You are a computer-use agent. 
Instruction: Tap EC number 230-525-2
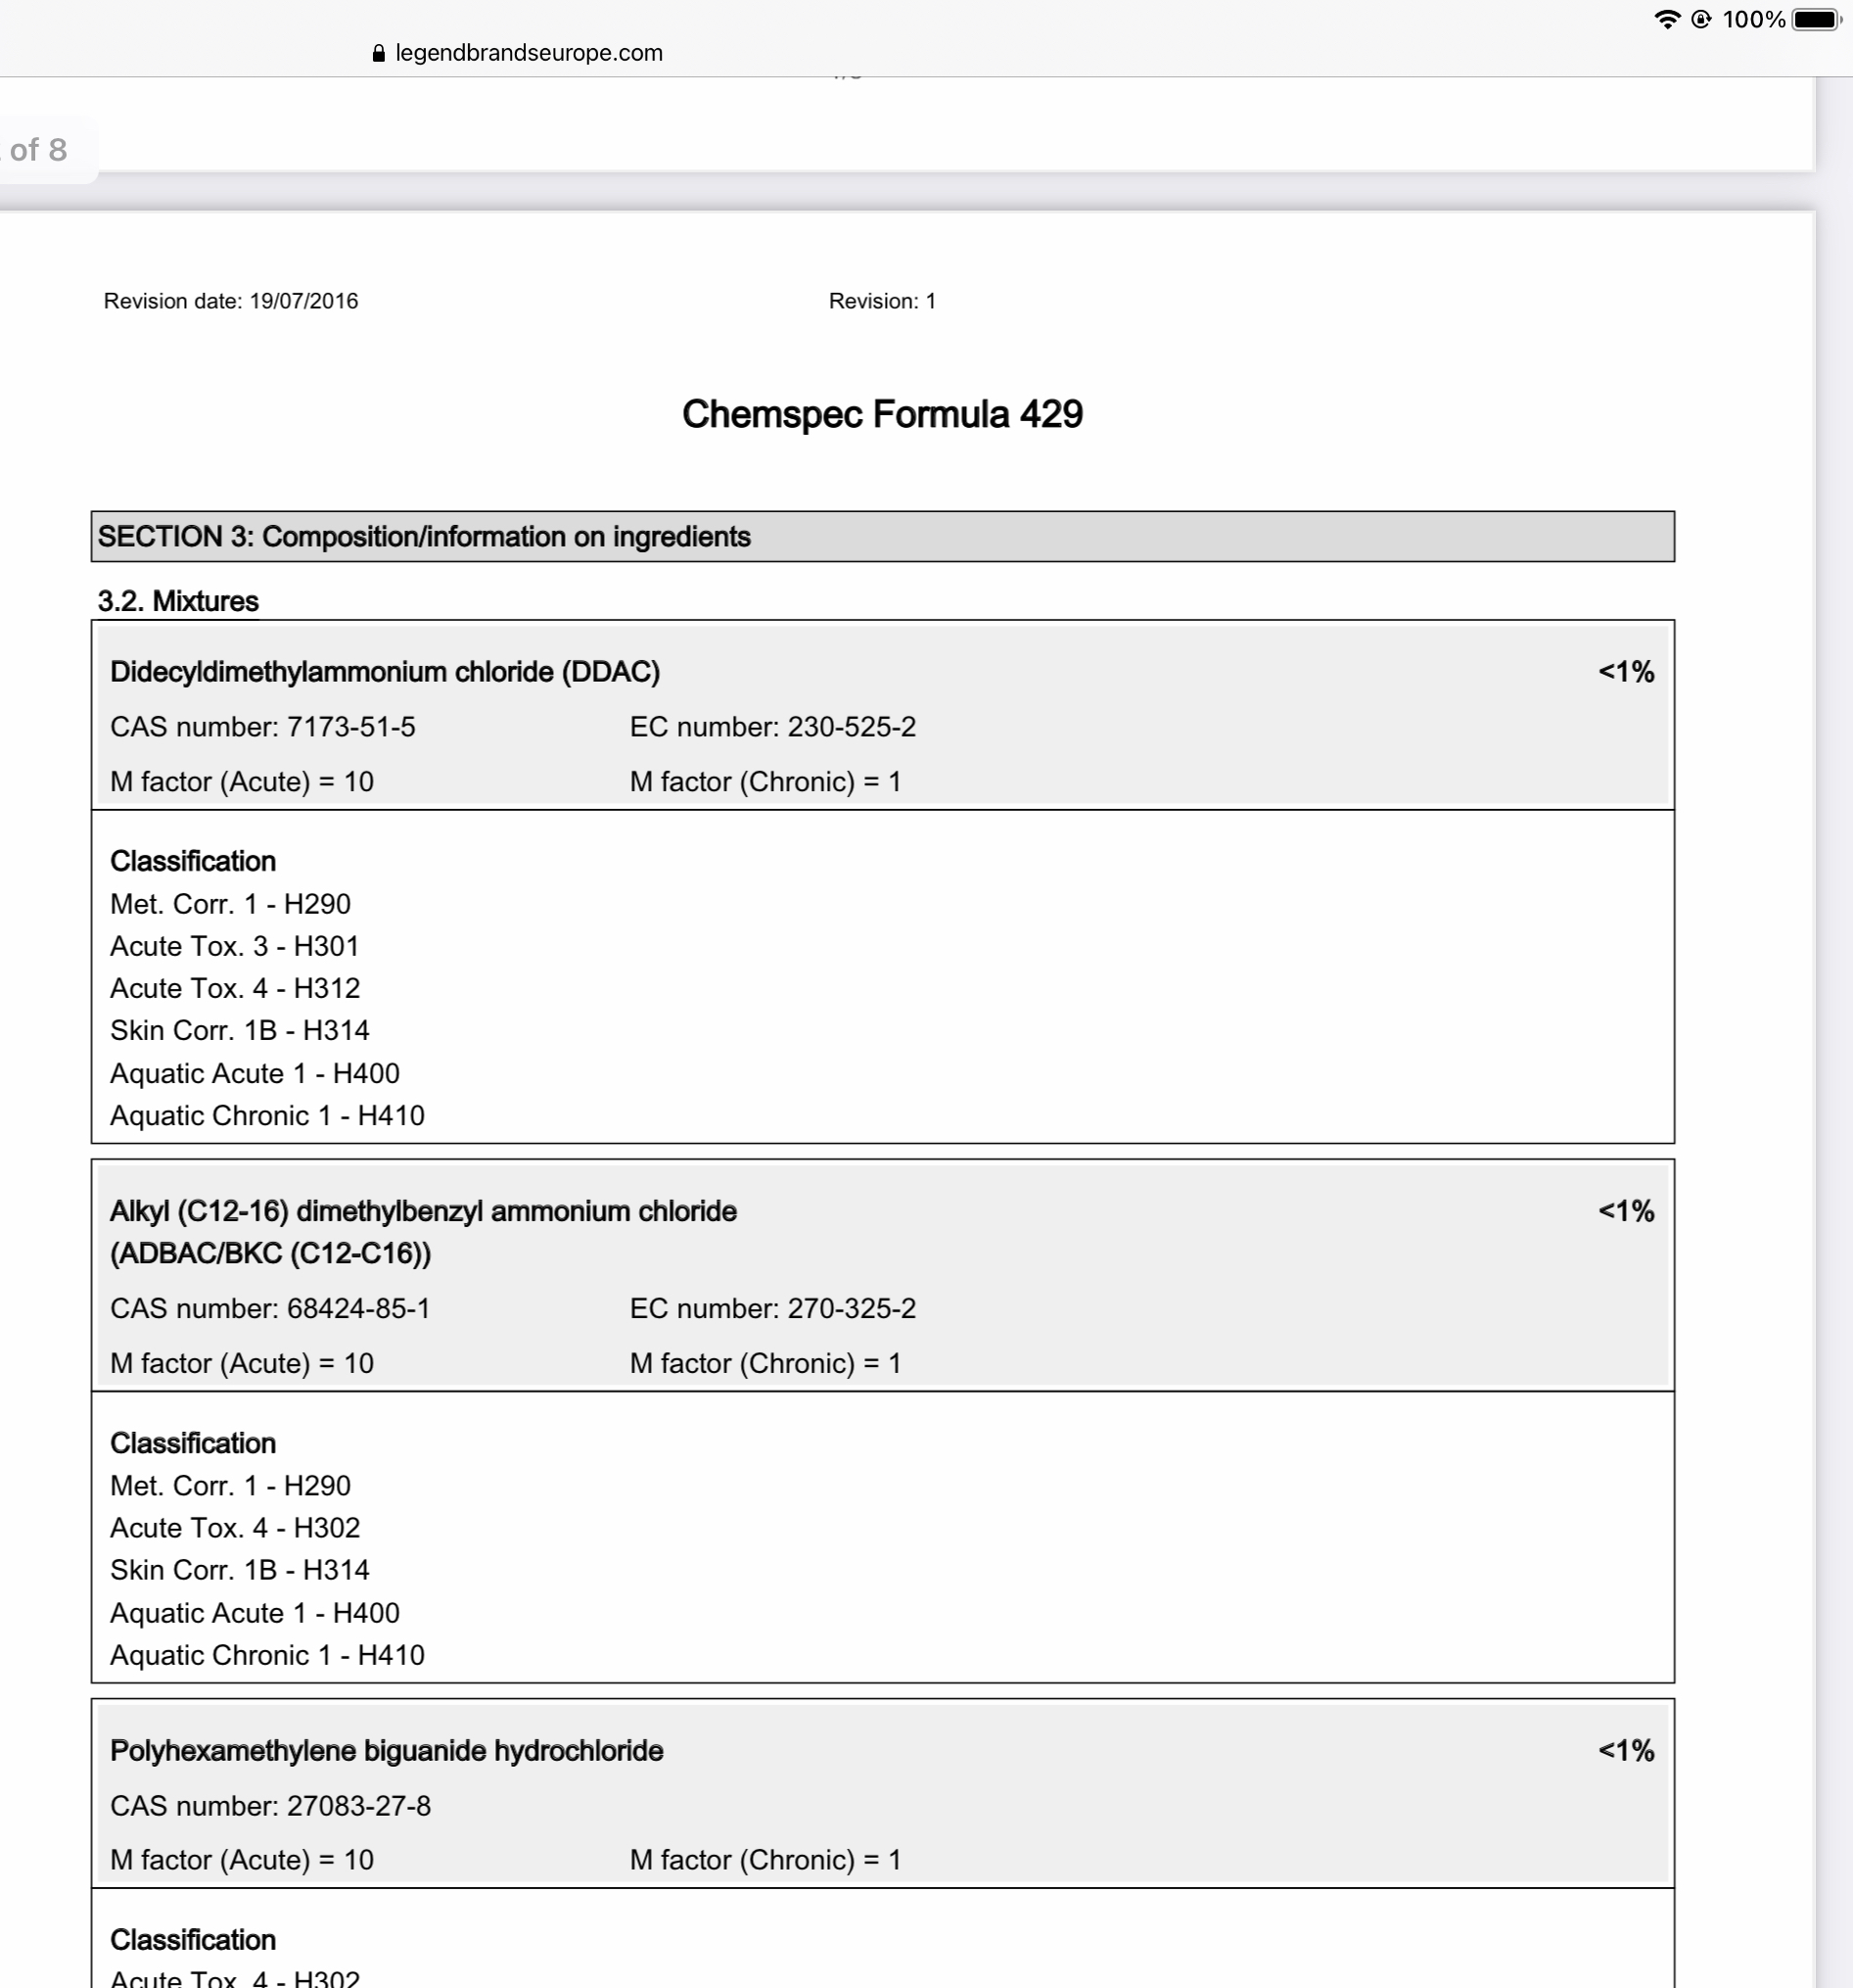click(772, 727)
